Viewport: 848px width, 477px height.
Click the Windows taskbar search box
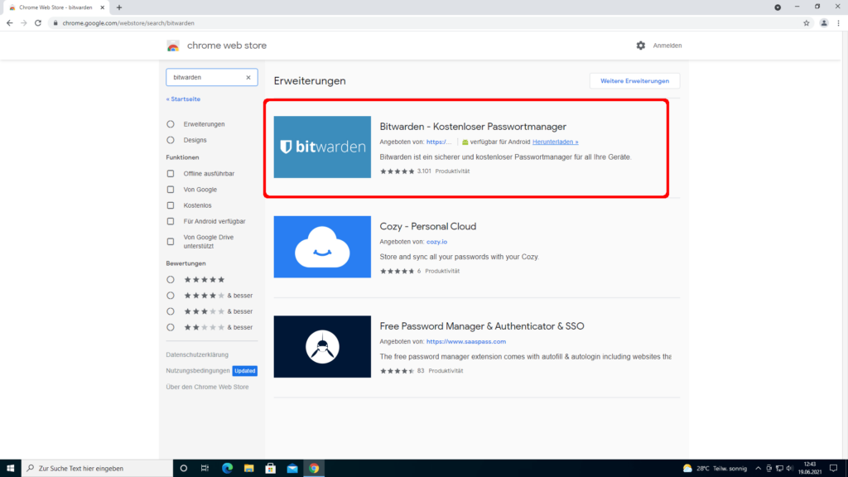[x=97, y=469]
